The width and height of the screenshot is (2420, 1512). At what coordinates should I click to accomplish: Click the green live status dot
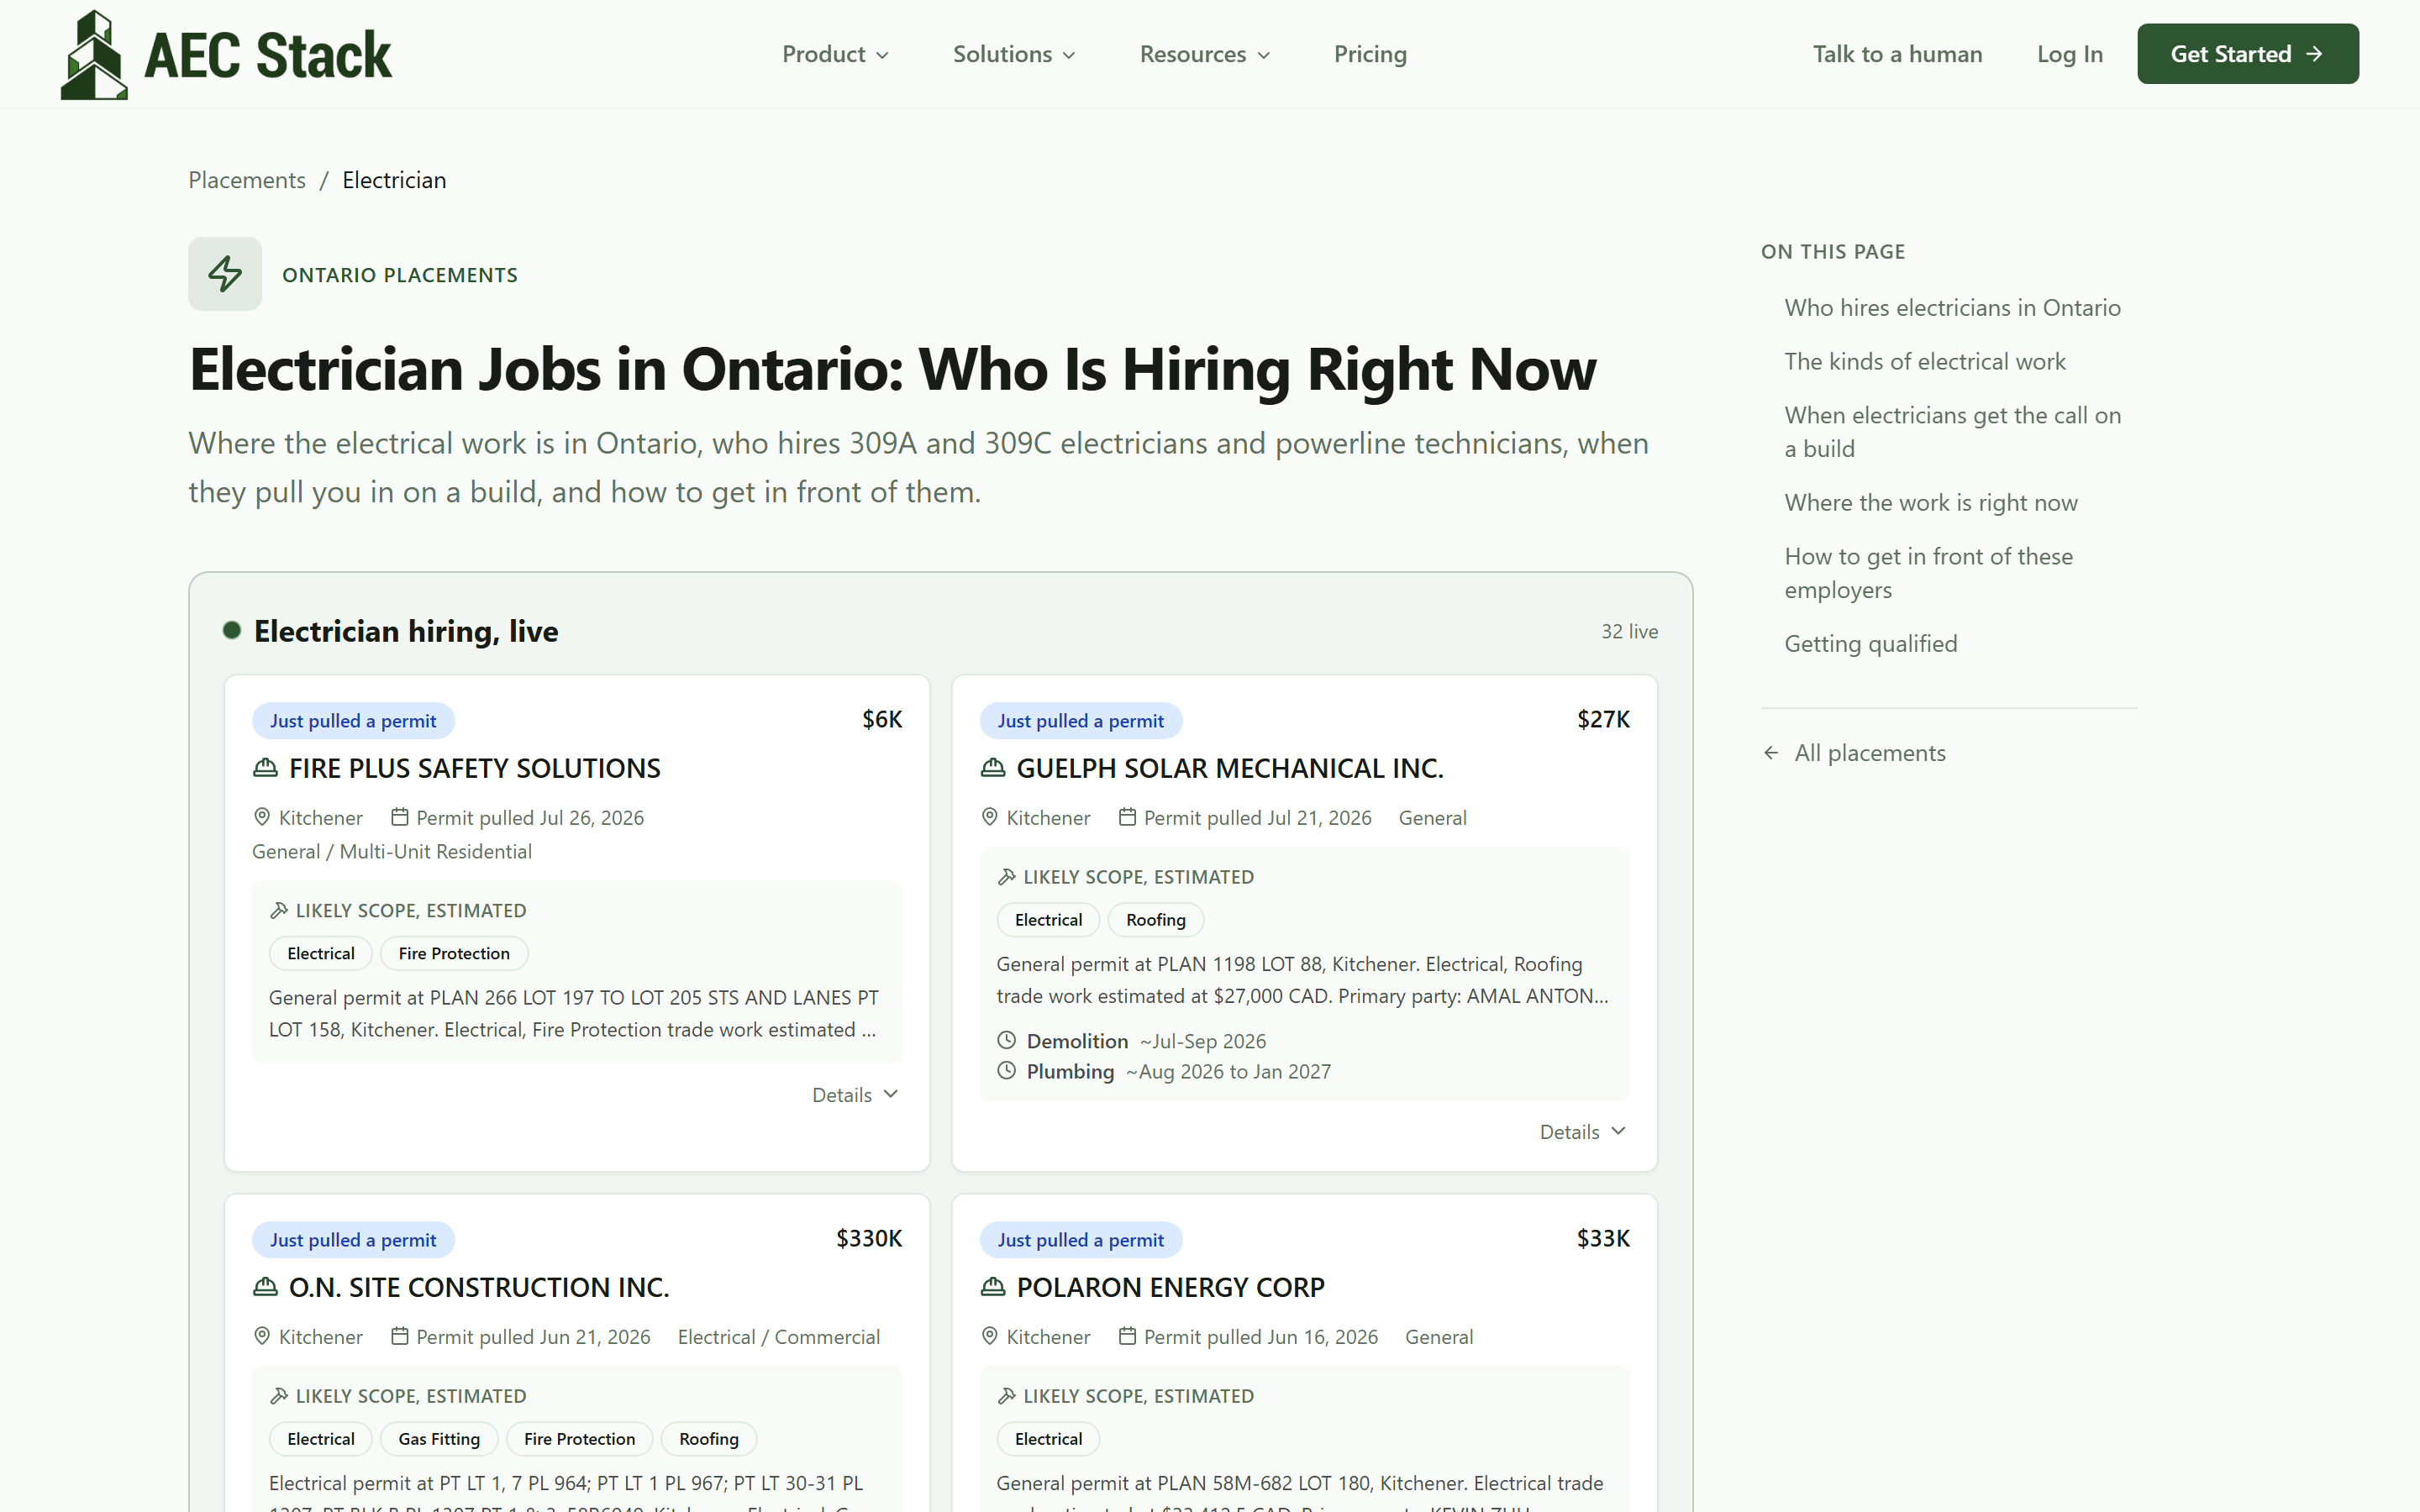coord(232,630)
